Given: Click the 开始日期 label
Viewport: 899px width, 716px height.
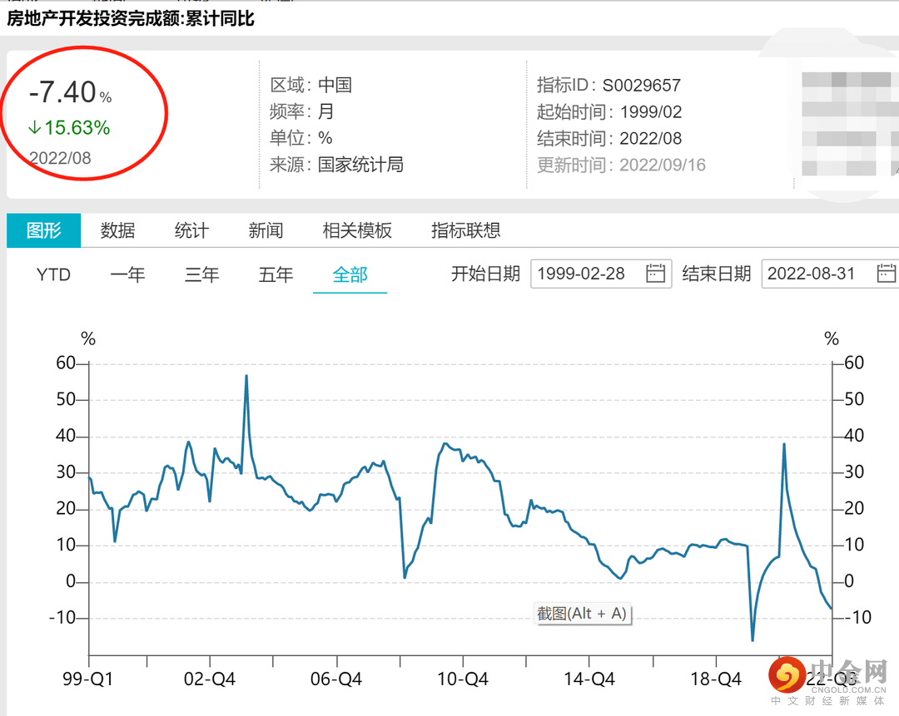Looking at the screenshot, I should [x=485, y=274].
